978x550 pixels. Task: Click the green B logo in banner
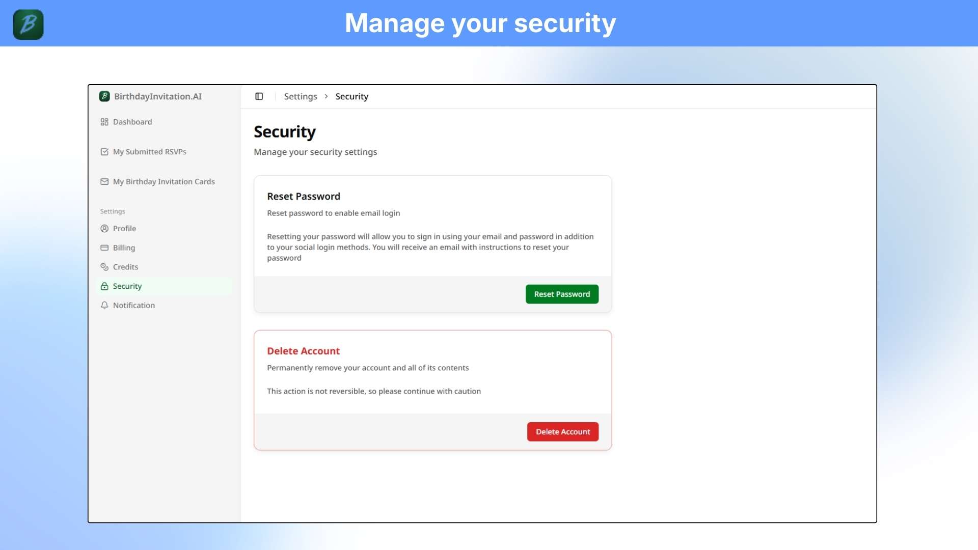(28, 24)
